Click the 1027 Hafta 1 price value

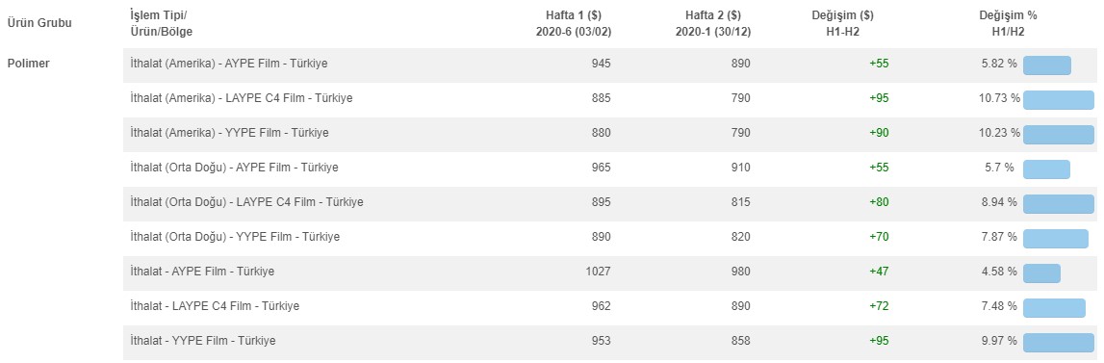[598, 272]
